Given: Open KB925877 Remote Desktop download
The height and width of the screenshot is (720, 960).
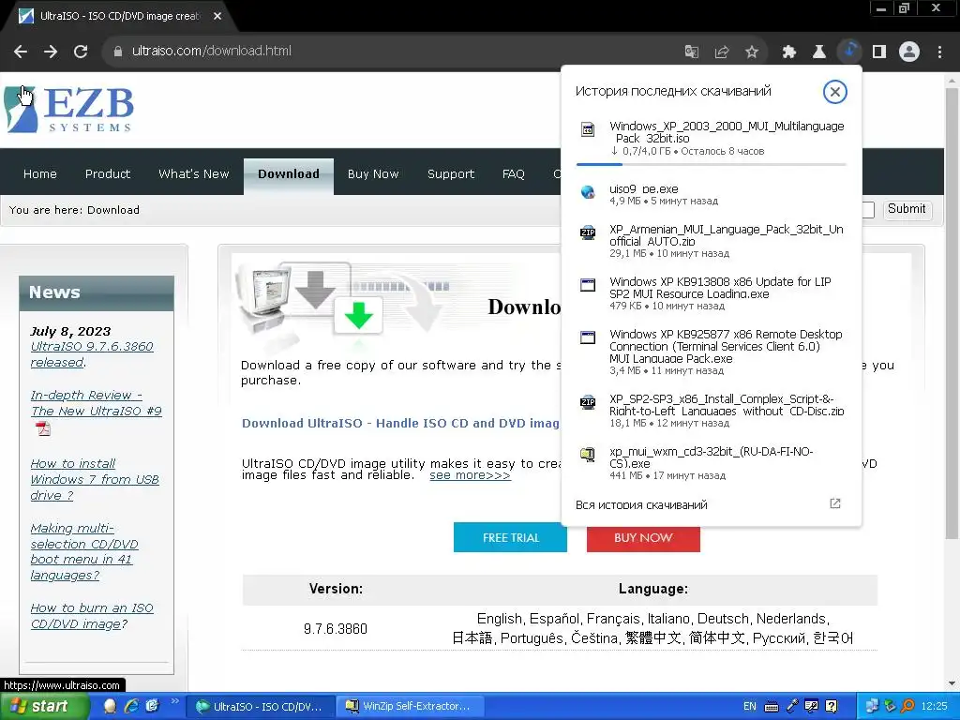Looking at the screenshot, I should [x=711, y=352].
